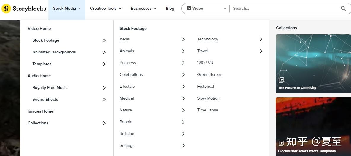Click the arrow beside Animated Backgrounds
Image resolution: width=351 pixels, height=156 pixels.
coord(104,52)
